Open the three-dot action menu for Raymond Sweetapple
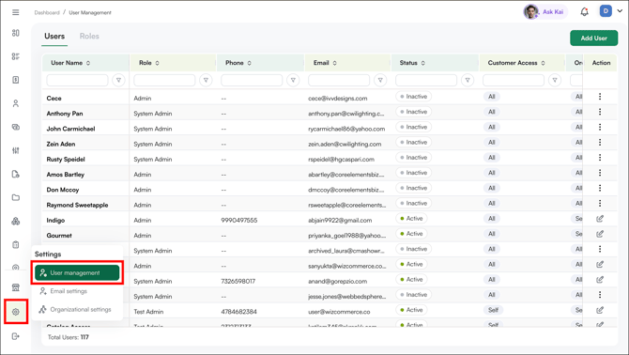The width and height of the screenshot is (629, 355). point(600,204)
